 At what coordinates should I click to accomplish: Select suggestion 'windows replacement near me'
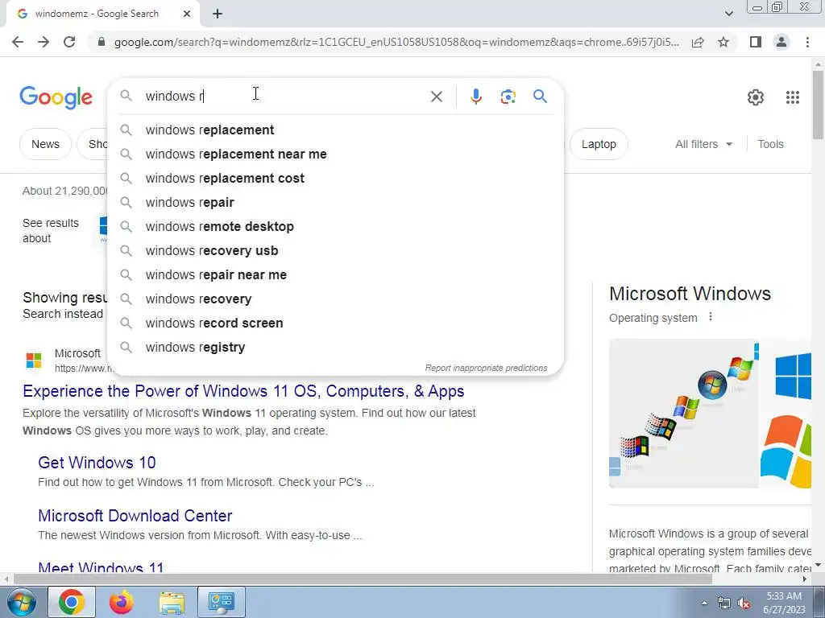tap(335, 154)
